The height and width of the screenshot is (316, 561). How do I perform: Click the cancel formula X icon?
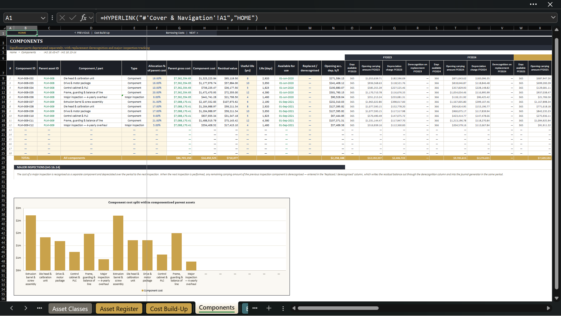(x=62, y=18)
